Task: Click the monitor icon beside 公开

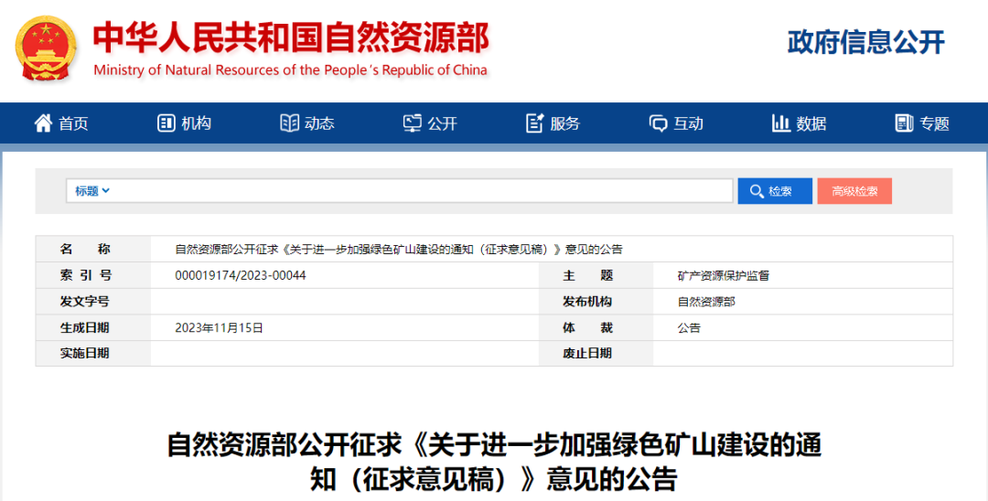Action: [413, 123]
